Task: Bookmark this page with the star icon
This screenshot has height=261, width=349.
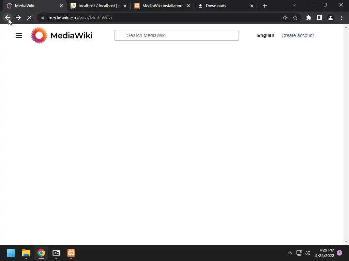Action: tap(295, 18)
